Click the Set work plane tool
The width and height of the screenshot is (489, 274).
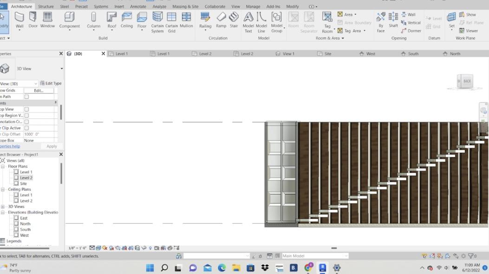pos(451,20)
